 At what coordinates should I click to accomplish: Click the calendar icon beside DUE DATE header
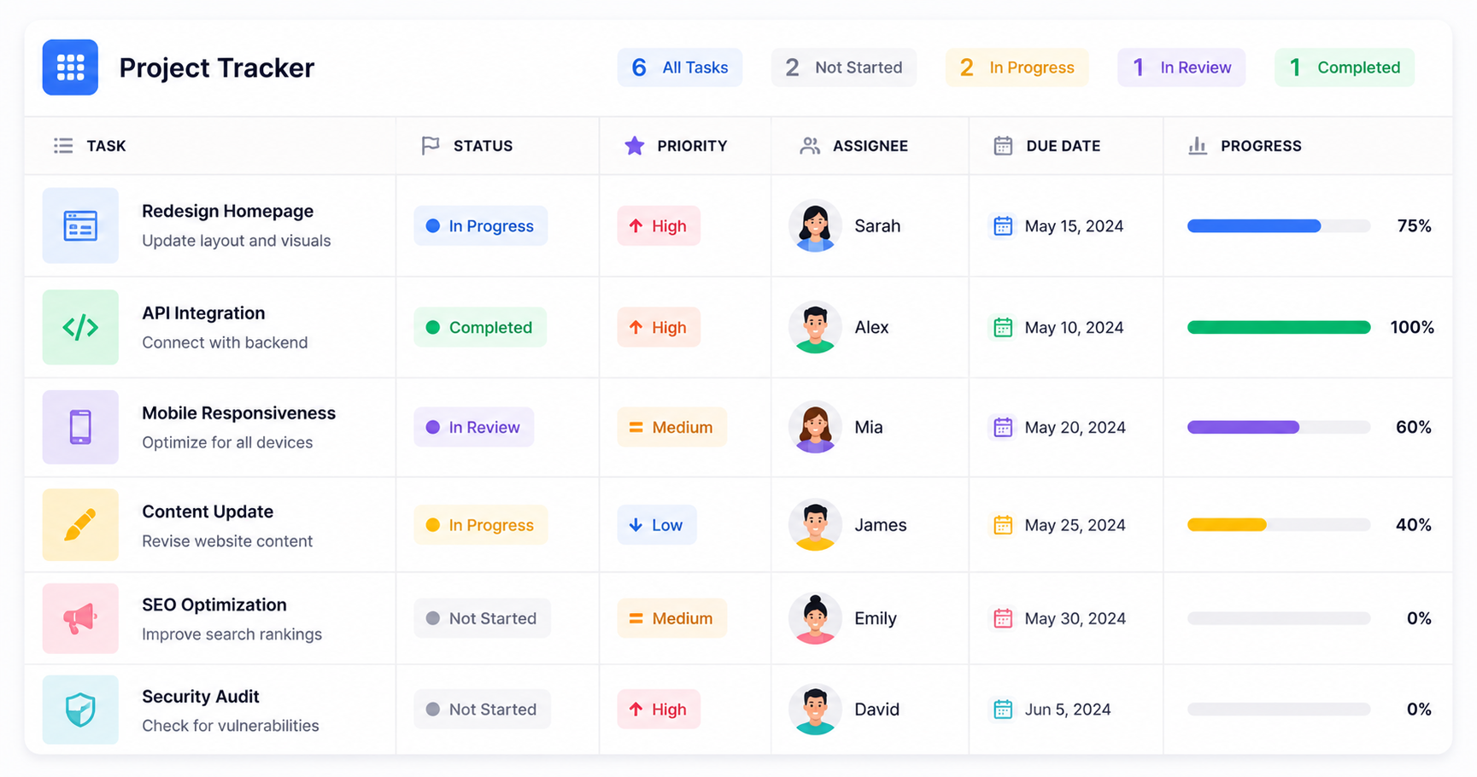tap(1003, 146)
